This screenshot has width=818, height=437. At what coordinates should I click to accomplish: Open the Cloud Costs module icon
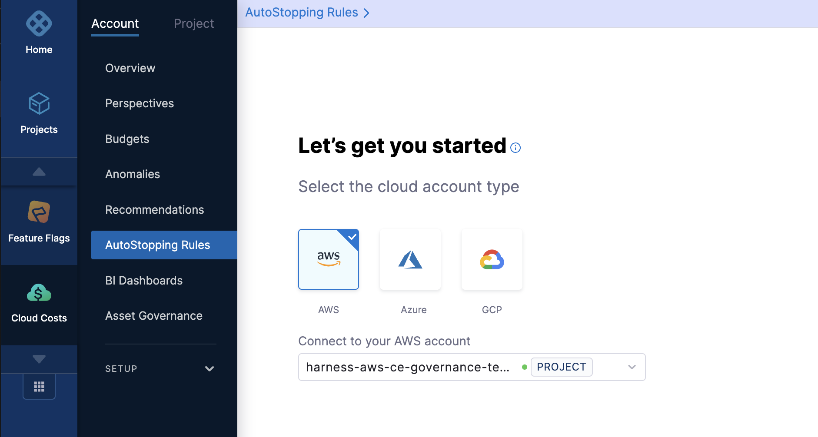[x=39, y=293]
